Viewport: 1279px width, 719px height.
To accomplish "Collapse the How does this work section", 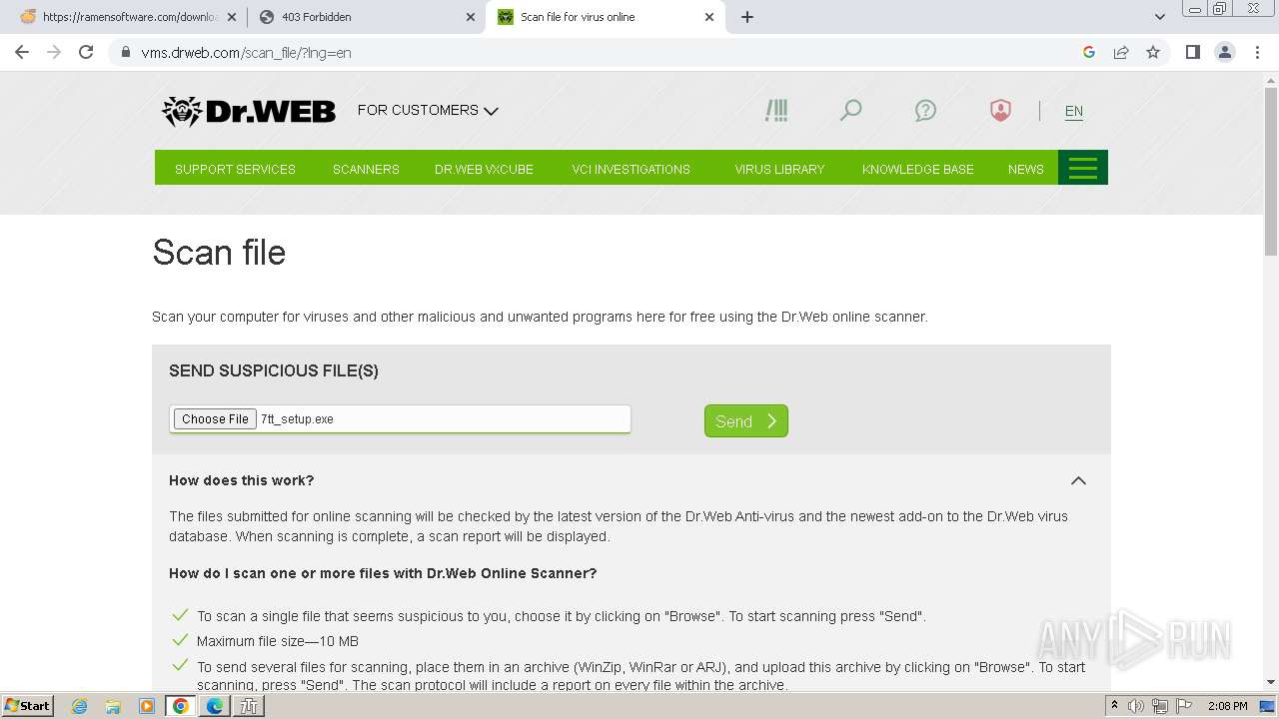I will [x=1078, y=480].
